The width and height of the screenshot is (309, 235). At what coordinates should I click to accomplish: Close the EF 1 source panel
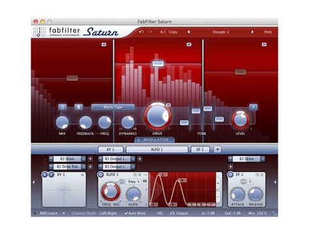click(262, 174)
